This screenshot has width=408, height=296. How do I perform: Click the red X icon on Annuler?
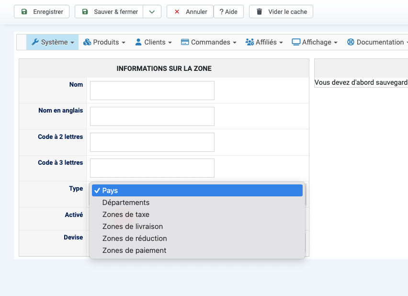point(177,11)
